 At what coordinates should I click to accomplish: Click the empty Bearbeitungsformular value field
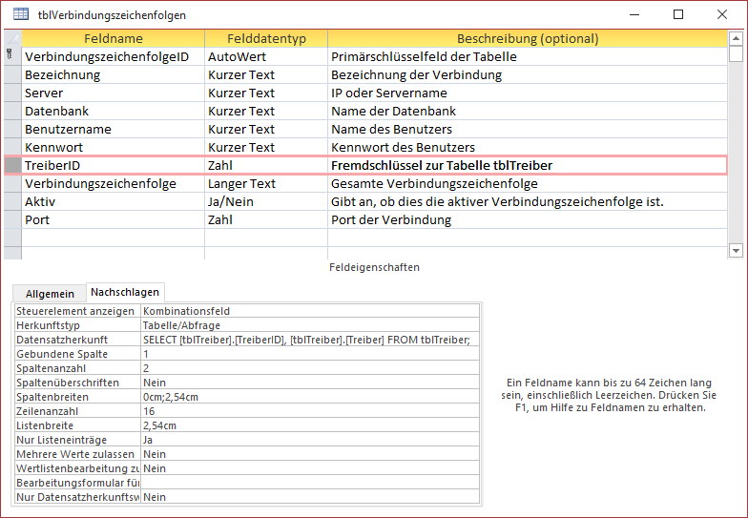click(x=310, y=483)
